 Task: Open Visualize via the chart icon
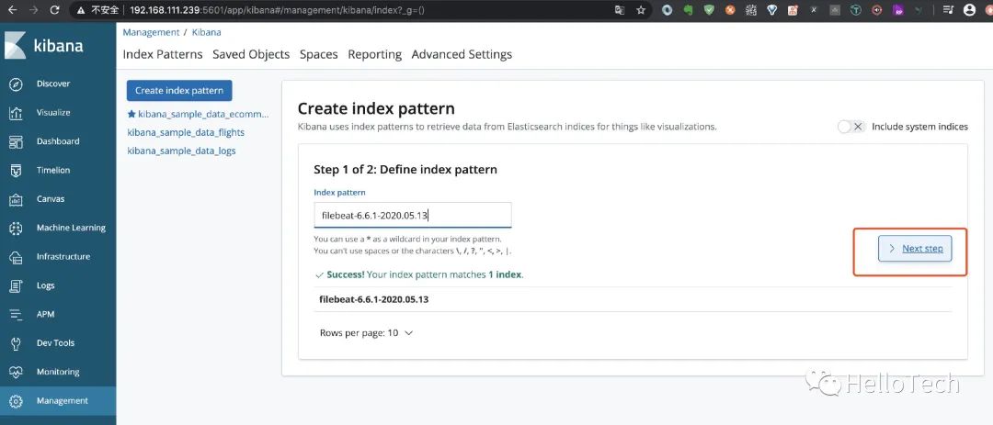pos(16,113)
